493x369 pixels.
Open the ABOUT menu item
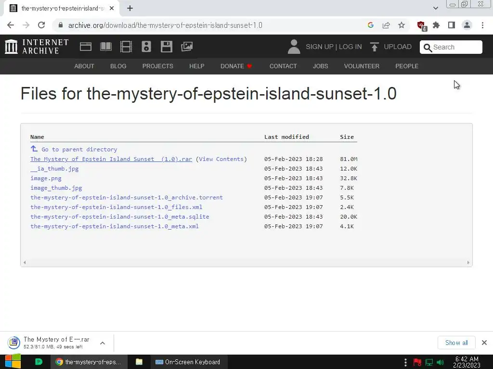(84, 66)
